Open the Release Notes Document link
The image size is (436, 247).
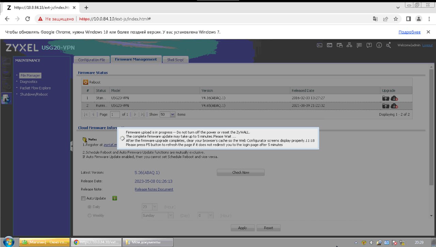tap(154, 189)
